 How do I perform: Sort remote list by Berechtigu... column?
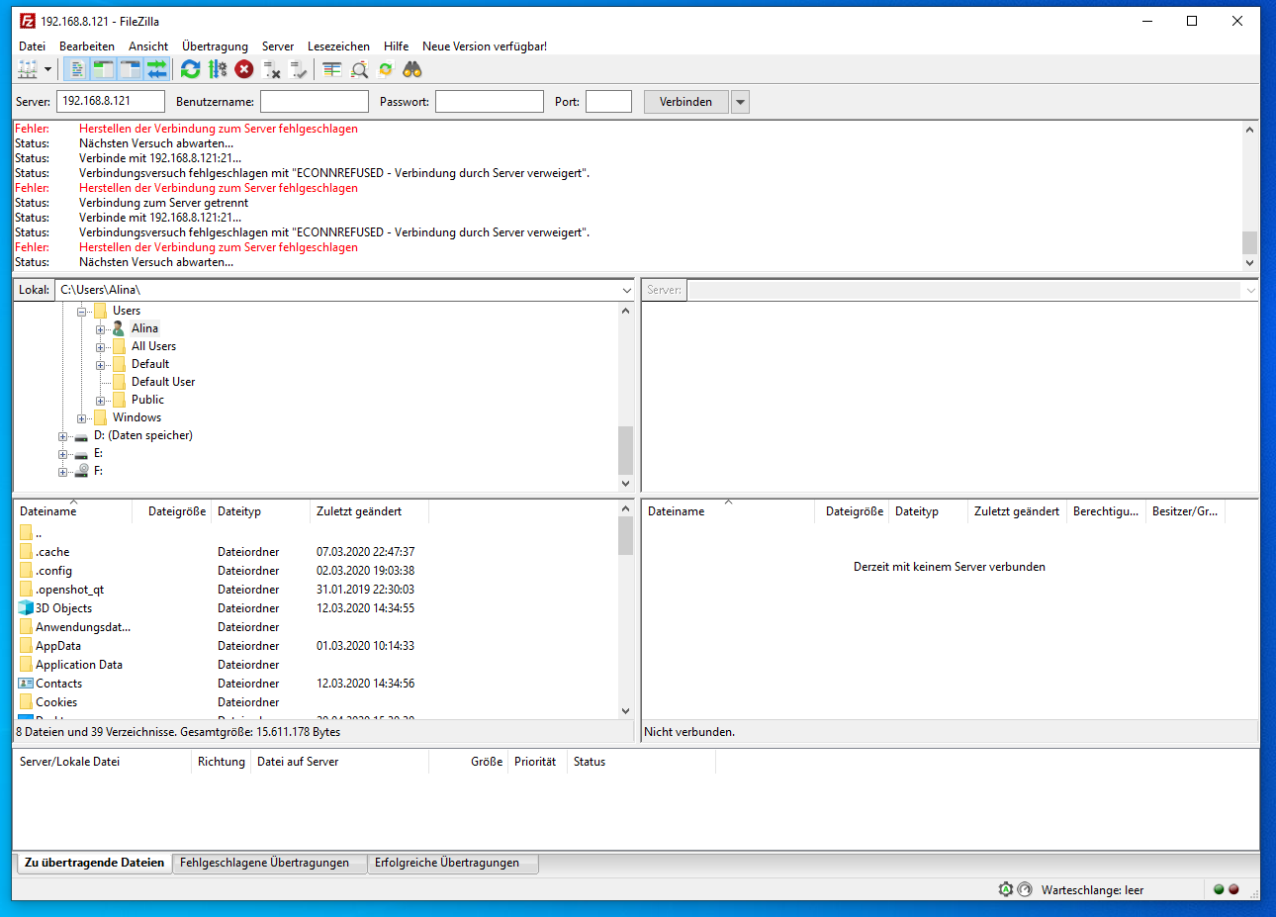pyautogui.click(x=1106, y=511)
